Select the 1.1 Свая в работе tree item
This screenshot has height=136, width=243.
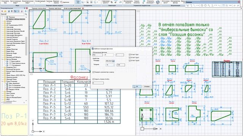click(14, 61)
